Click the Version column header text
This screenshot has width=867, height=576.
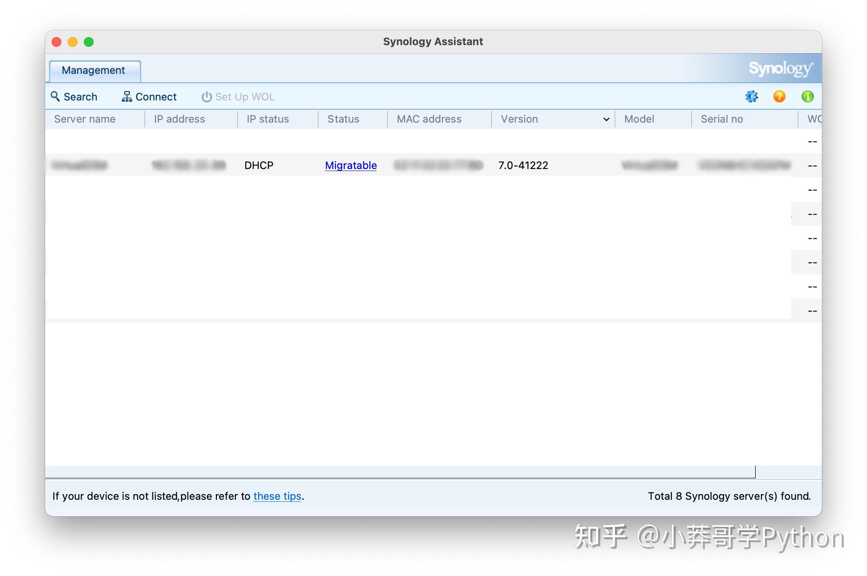pyautogui.click(x=519, y=119)
